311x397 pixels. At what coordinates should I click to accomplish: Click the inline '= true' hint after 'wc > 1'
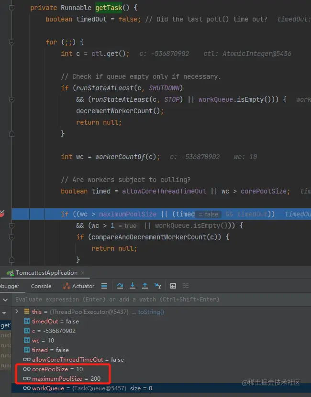tap(127, 226)
